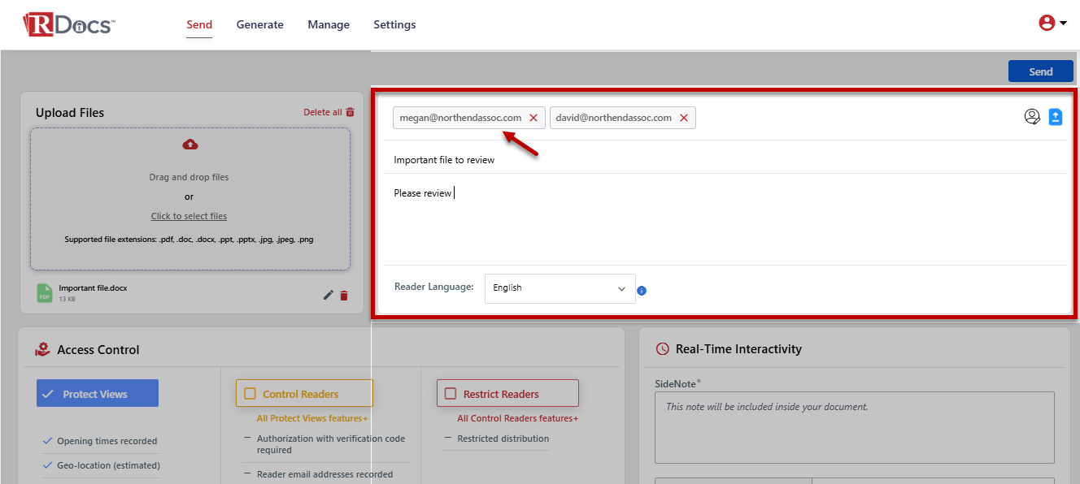Expand the Reader Language dropdown
This screenshot has width=1080, height=484.
(x=560, y=288)
